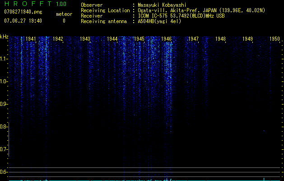
Task: Select A504HB(yagi 4el) antenna text
Action: [x=159, y=21]
